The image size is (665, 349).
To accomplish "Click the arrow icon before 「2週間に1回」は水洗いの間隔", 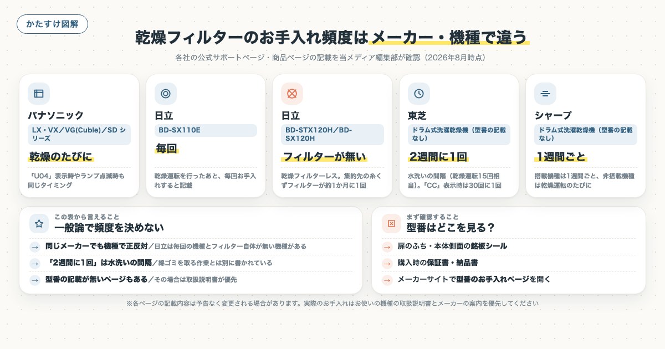I will click(35, 263).
